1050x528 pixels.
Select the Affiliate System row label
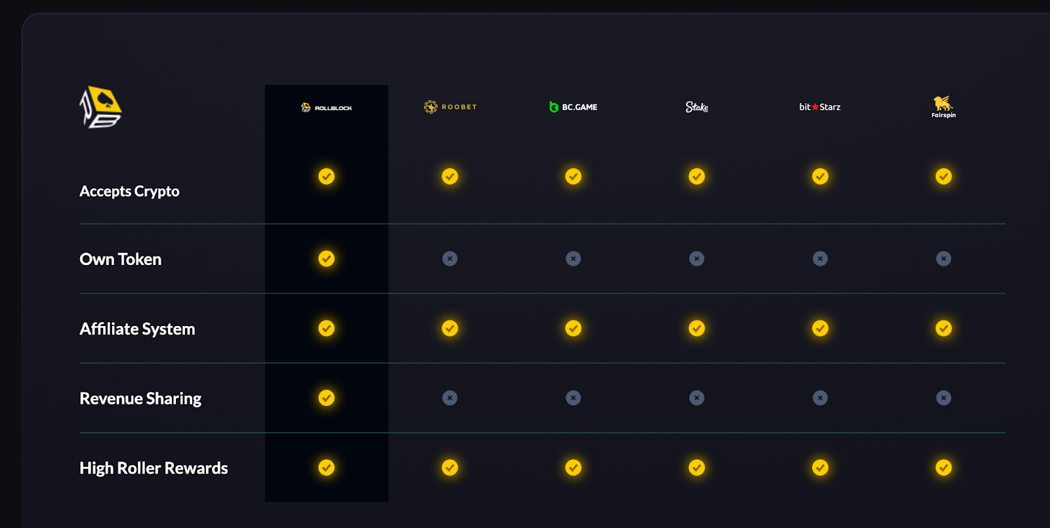(x=137, y=329)
